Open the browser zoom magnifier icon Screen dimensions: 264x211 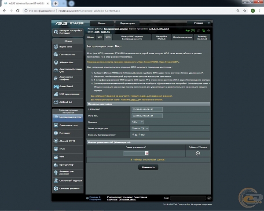pyautogui.click(x=238, y=11)
